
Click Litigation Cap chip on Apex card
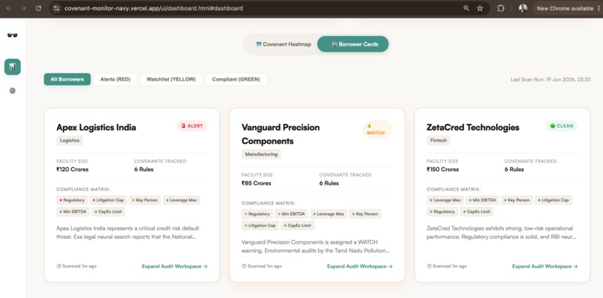pyautogui.click(x=108, y=200)
